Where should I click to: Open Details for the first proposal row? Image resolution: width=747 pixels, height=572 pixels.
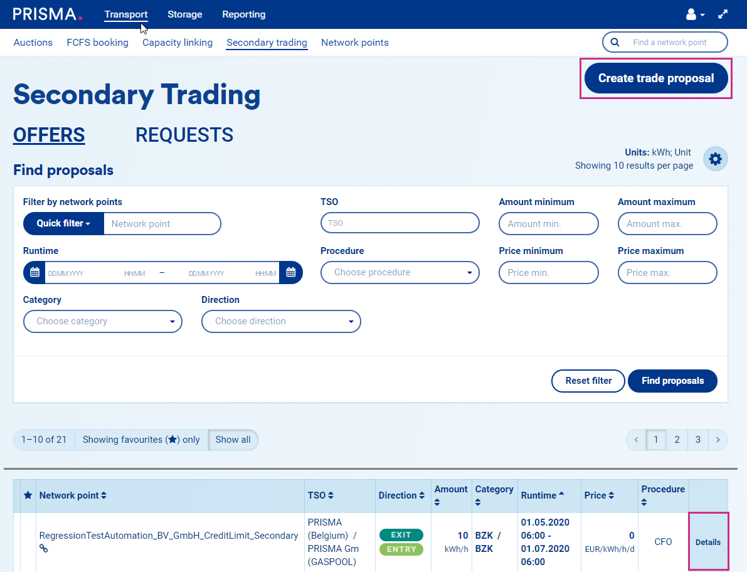click(x=708, y=542)
